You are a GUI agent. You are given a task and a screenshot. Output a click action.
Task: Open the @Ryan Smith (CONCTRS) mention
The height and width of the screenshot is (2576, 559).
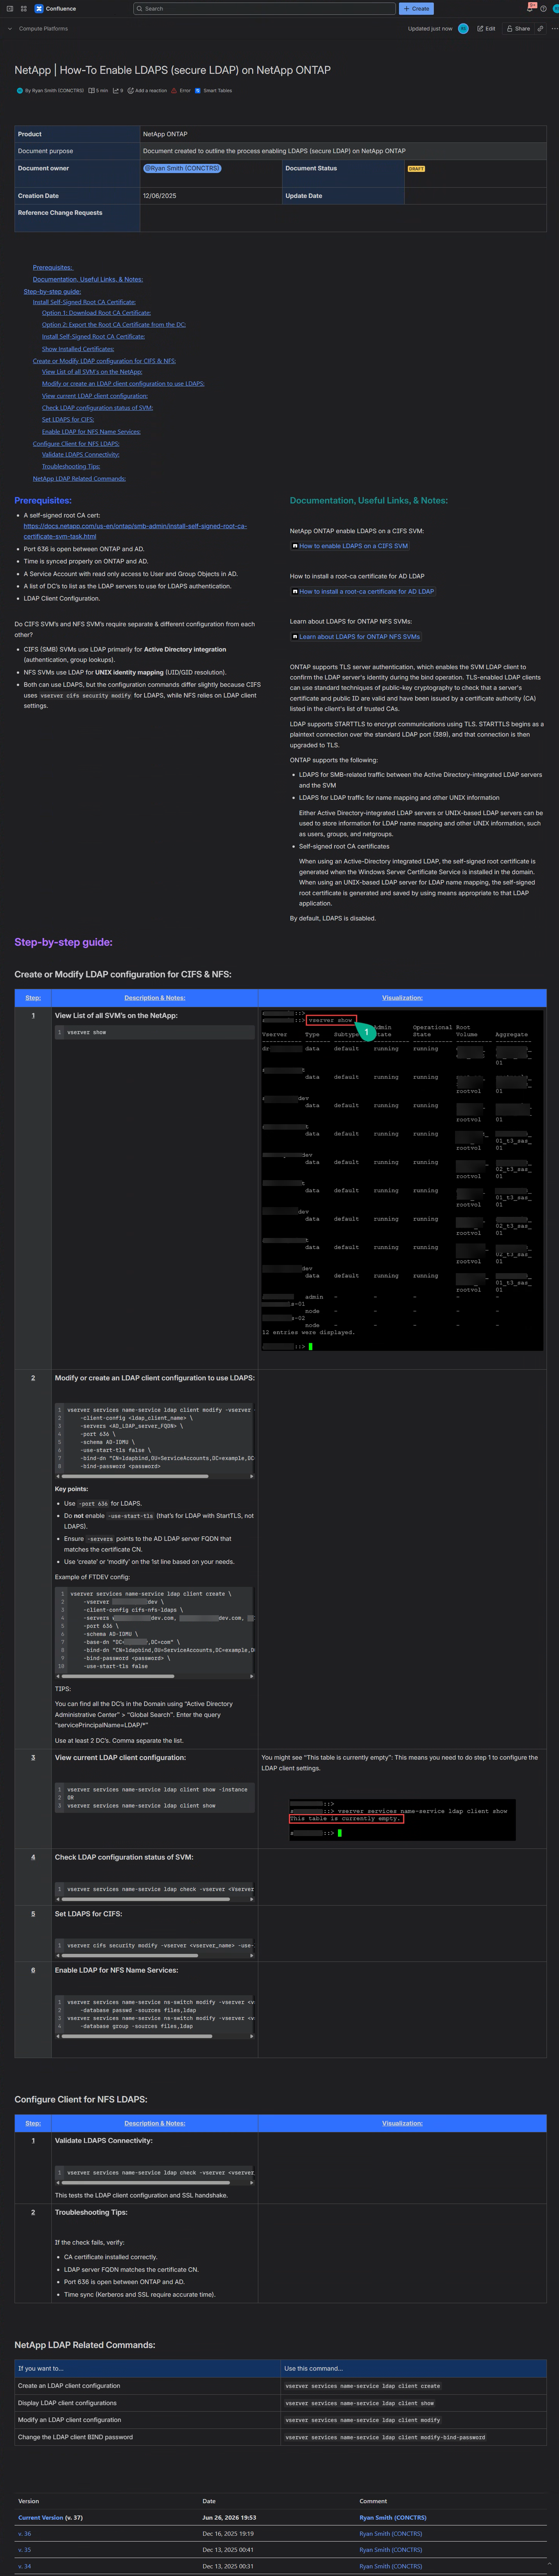click(182, 168)
